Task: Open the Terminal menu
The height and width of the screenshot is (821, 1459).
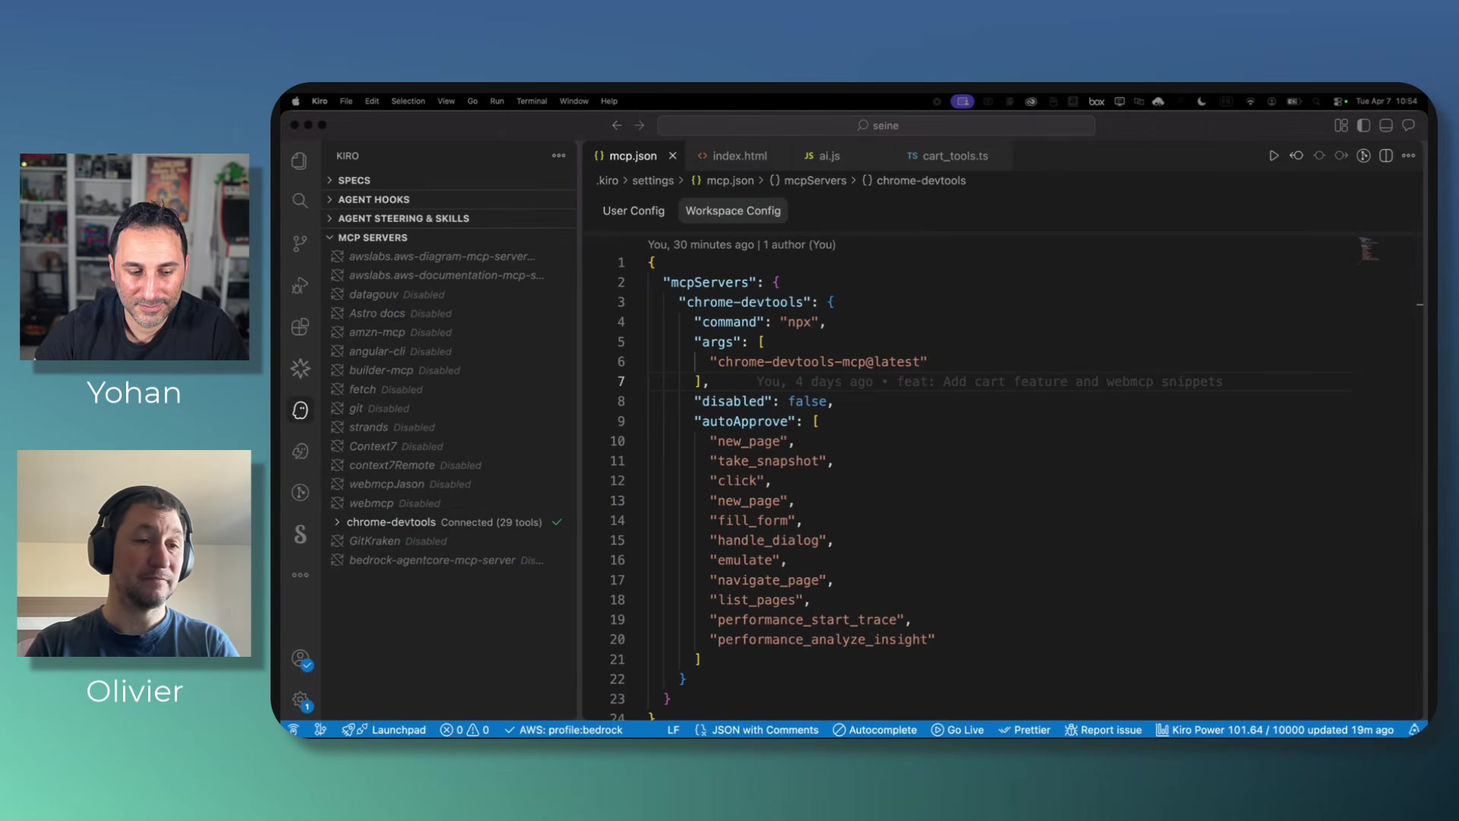Action: pyautogui.click(x=531, y=100)
